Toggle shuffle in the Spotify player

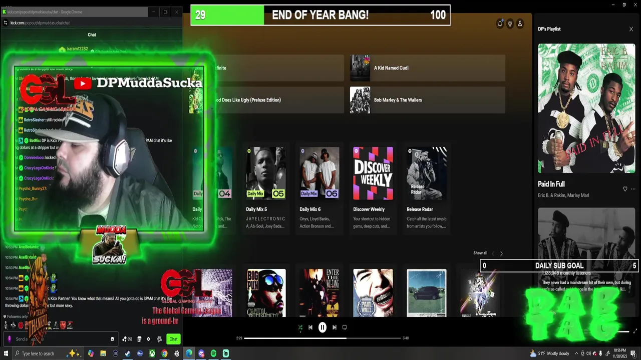click(x=300, y=327)
